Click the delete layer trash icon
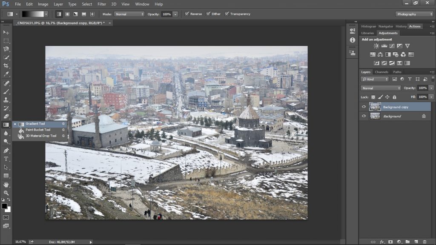Viewport: 436px width, 245px height. point(425,242)
